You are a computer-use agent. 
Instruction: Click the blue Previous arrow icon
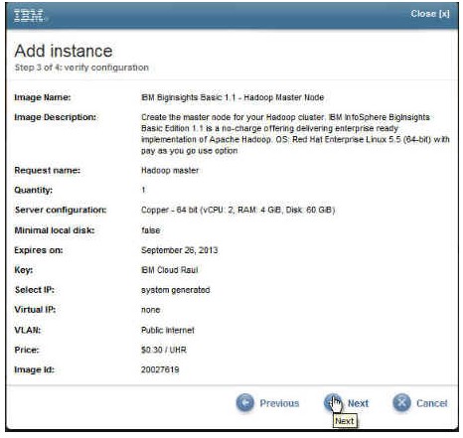[x=245, y=403]
